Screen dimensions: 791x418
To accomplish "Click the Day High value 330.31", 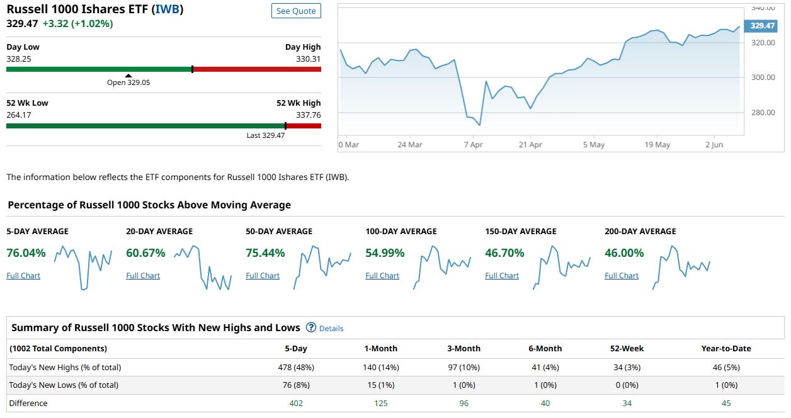I will click(x=308, y=59).
